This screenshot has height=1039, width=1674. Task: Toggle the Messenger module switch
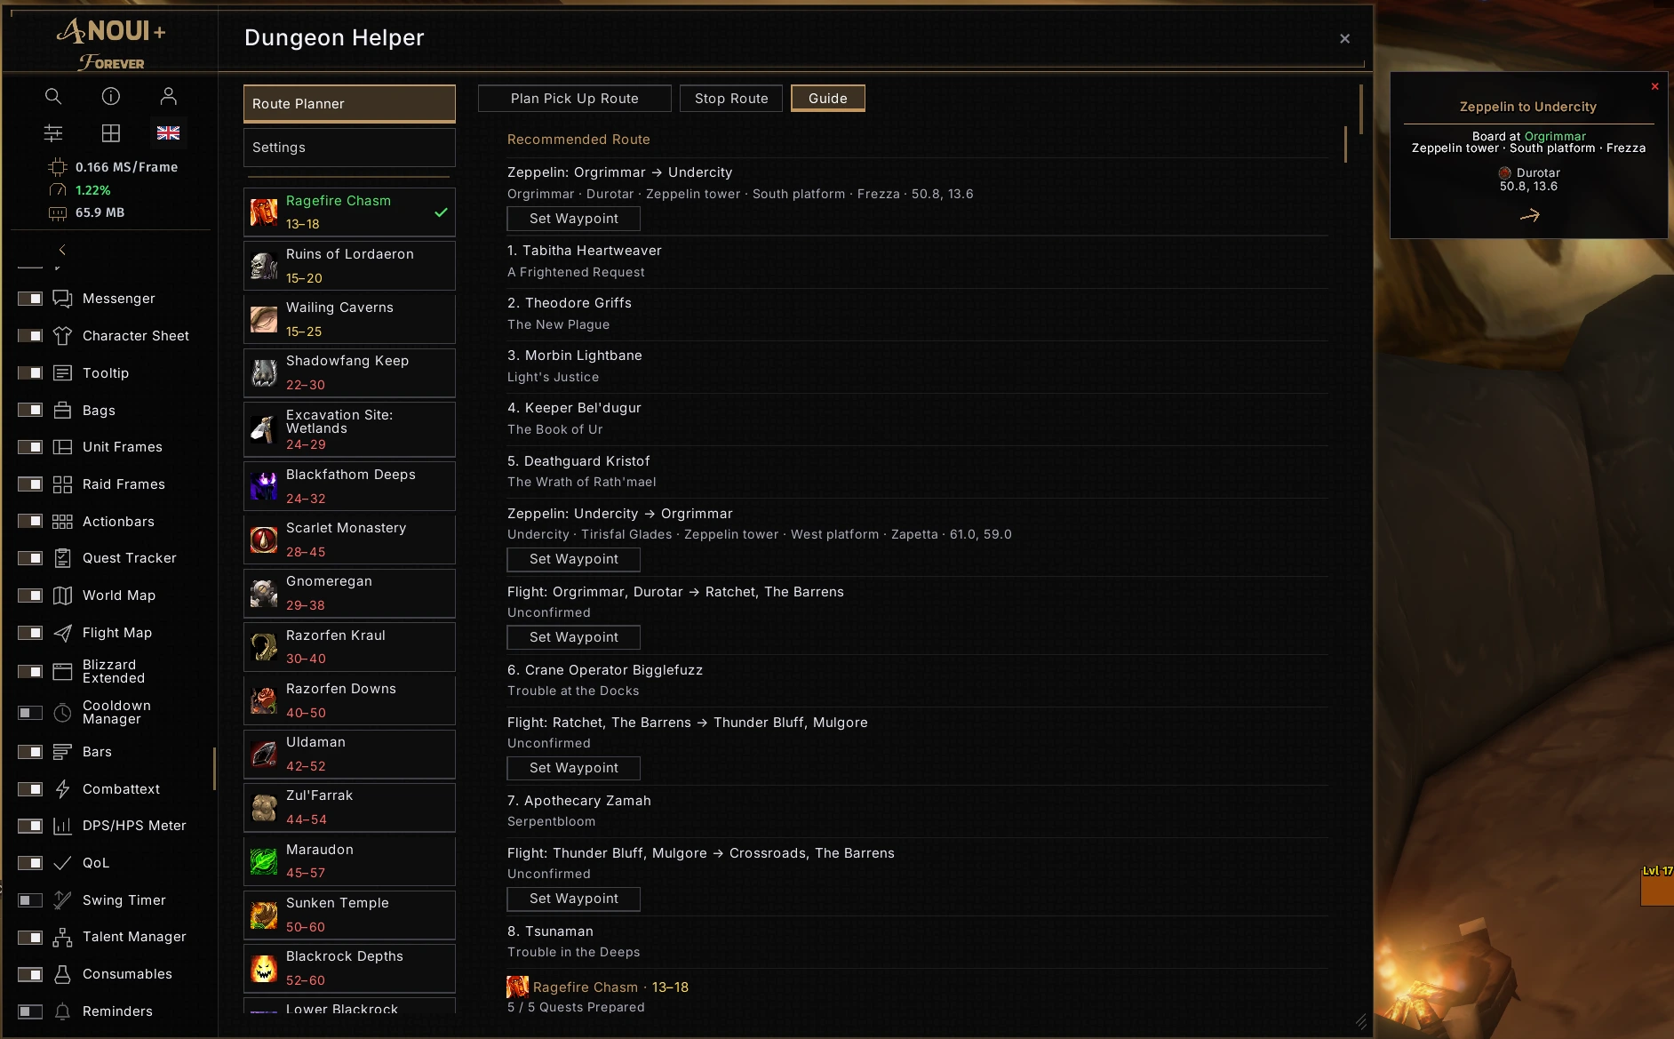click(x=30, y=299)
